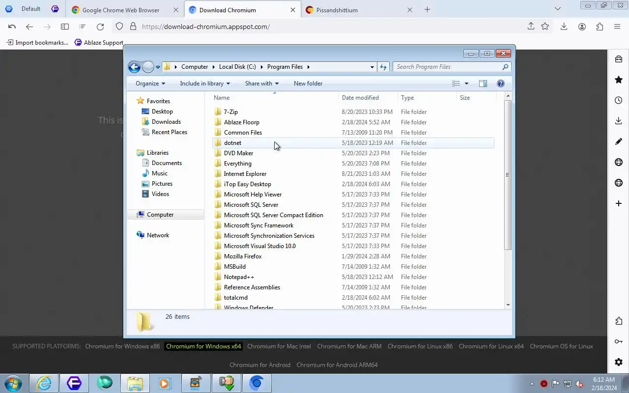Open the Windows Explorer taskbar icon

[135, 383]
